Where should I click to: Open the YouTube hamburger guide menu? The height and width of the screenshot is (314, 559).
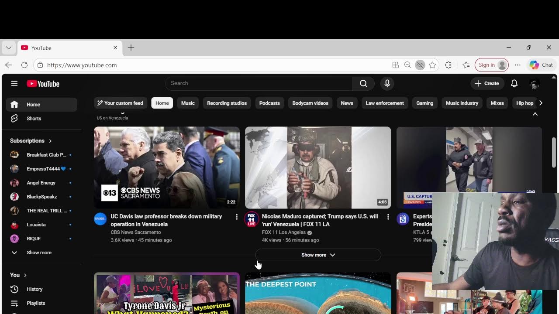(x=14, y=83)
